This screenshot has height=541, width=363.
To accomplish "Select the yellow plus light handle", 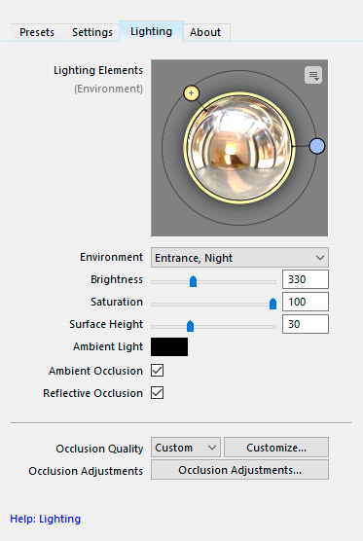I will coord(191,93).
